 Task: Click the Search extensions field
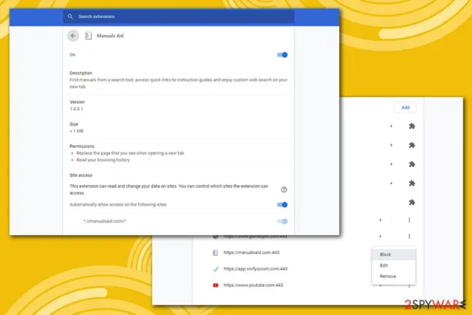(x=178, y=17)
